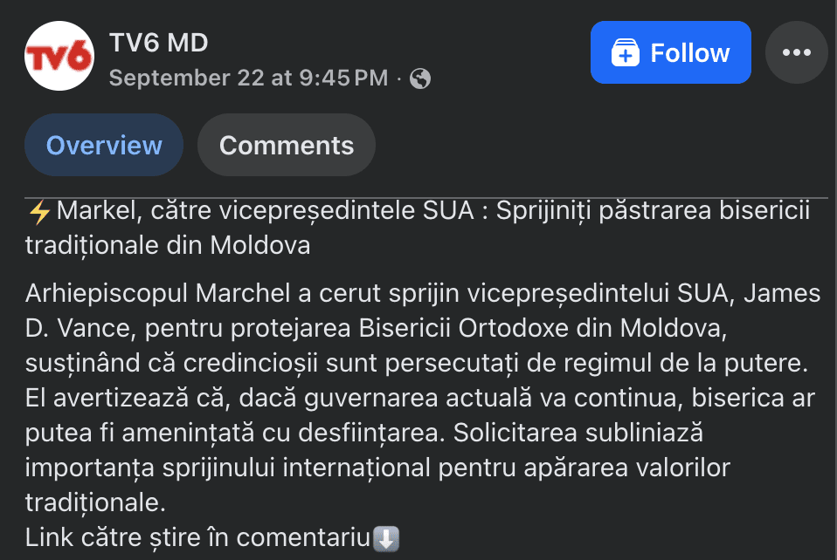Open the TV6 logo profile picture
837x560 pixels.
tap(59, 58)
